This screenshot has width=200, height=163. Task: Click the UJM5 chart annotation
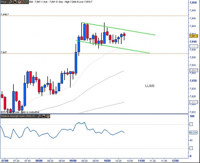[x=150, y=86]
